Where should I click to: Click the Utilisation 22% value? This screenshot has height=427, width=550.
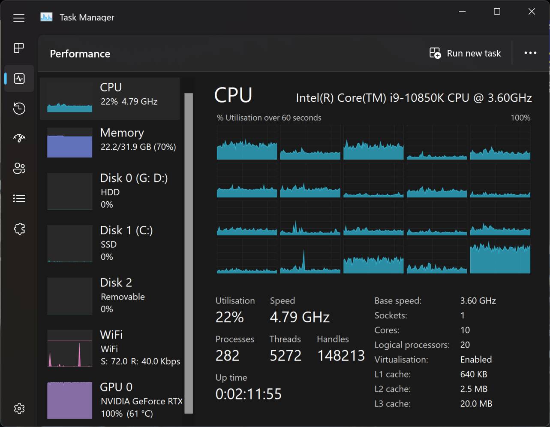click(230, 318)
